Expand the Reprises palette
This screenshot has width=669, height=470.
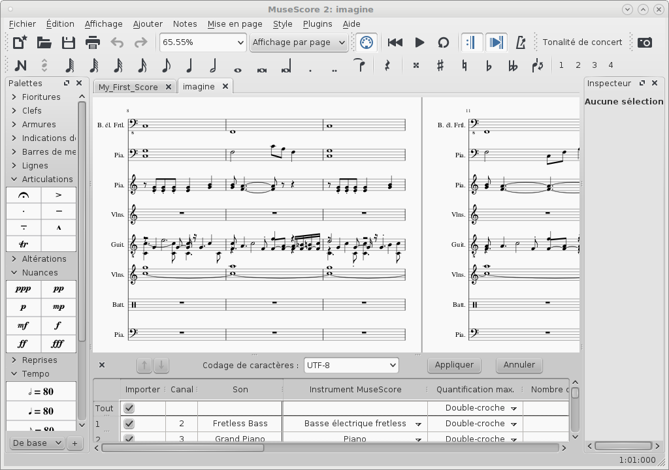pos(14,360)
